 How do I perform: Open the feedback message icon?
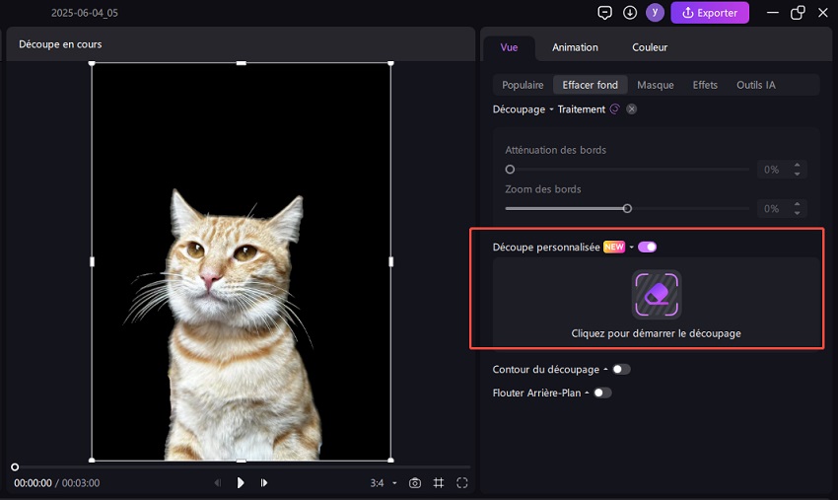(604, 13)
